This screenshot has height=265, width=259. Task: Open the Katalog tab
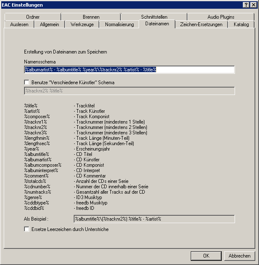coord(241,24)
